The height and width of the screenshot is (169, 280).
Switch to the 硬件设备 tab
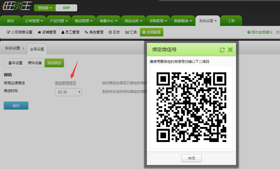click(x=35, y=63)
